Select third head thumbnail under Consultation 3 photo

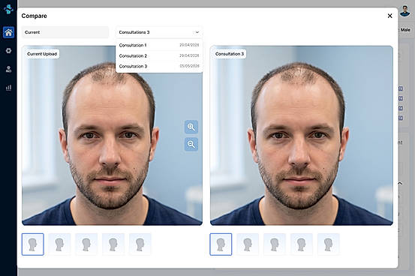tap(275, 244)
